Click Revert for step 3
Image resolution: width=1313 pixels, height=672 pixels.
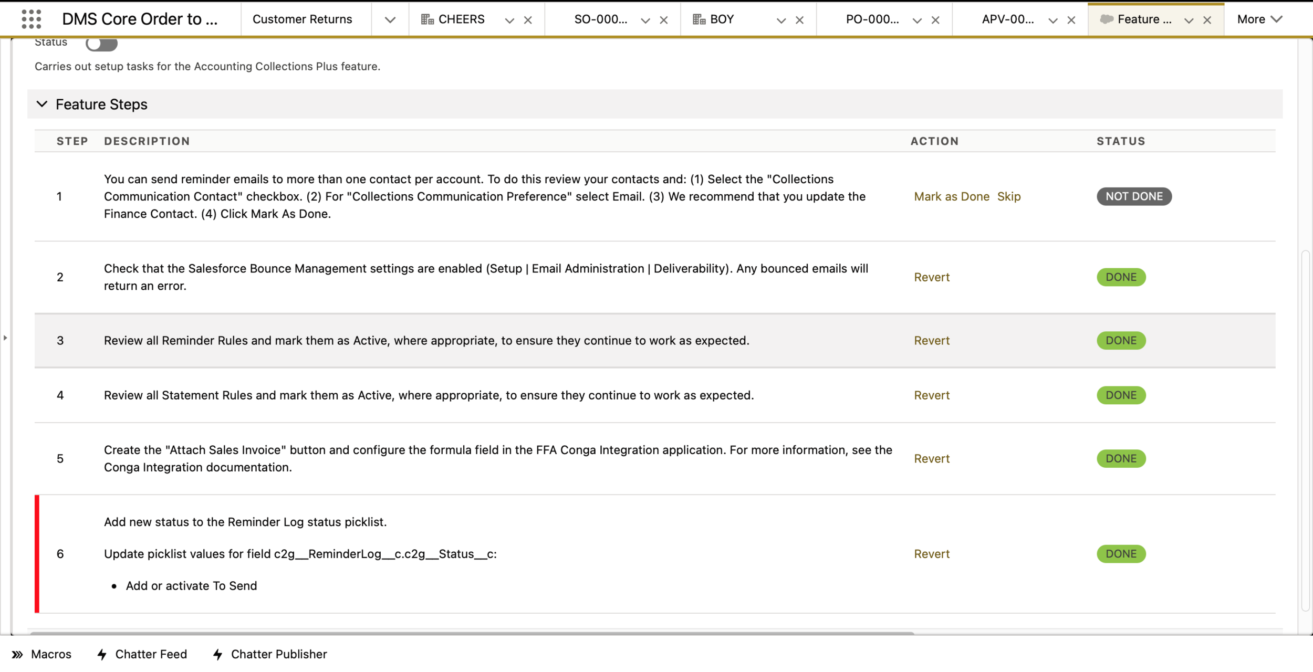tap(932, 341)
